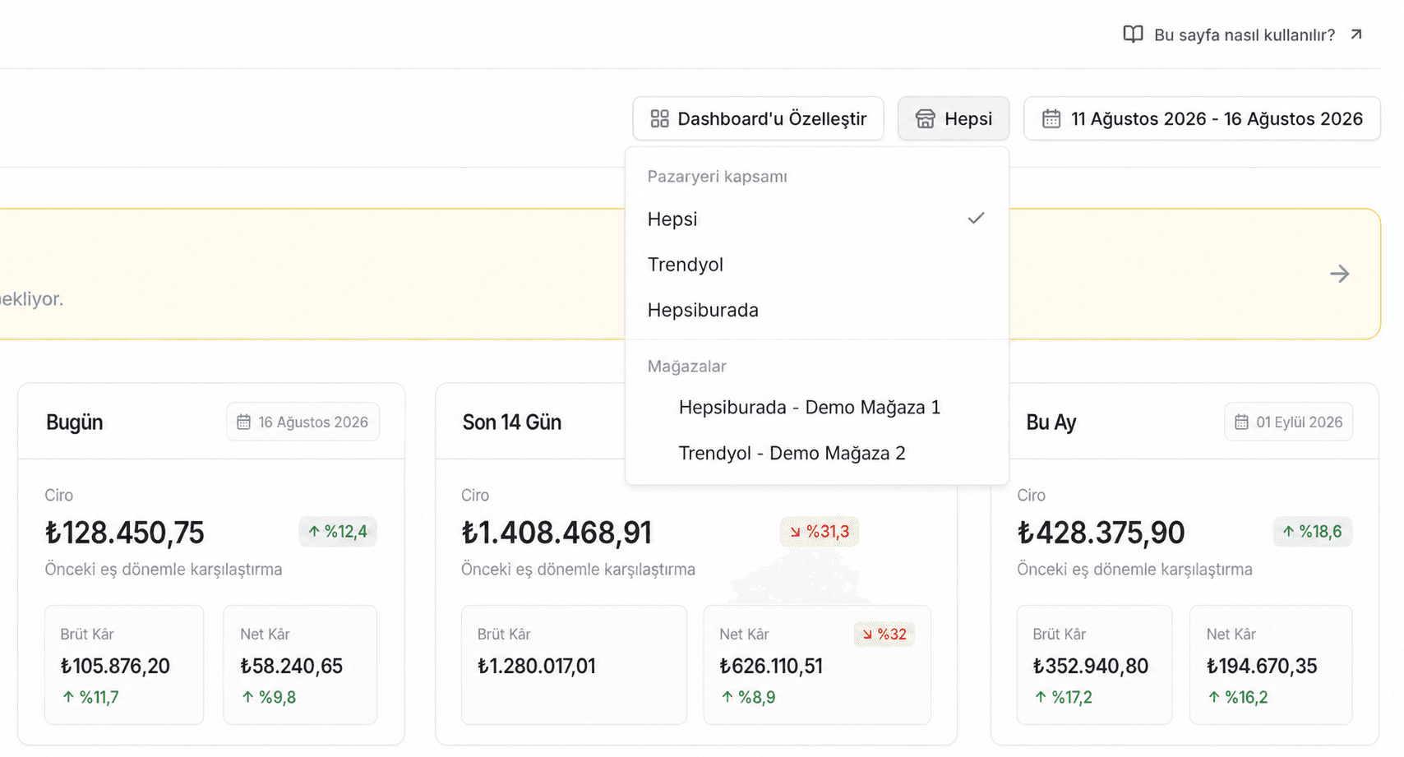Viewport: 1404px width, 757px height.
Task: Click the right arrow on yellow banner
Action: point(1340,274)
